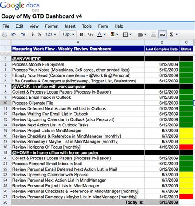Viewport: 195px width, 206px height.
Task: Click the borders icon
Action: [x=125, y=34]
